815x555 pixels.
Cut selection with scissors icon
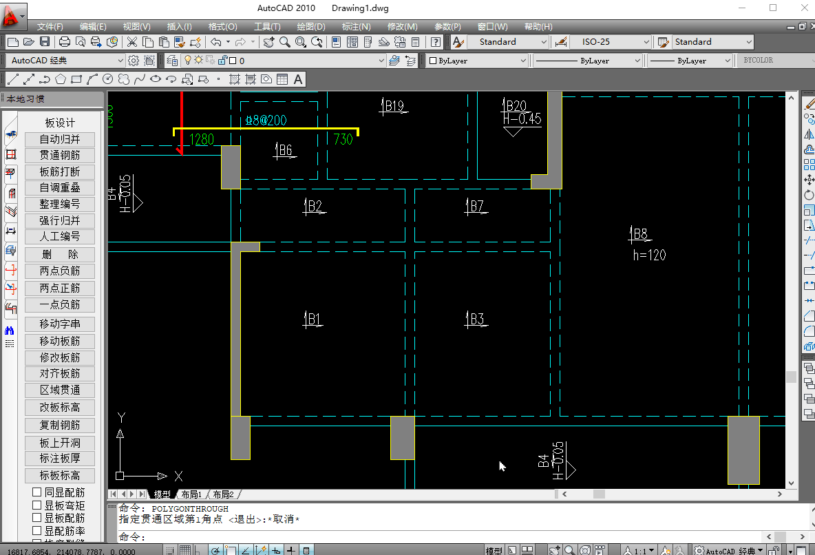132,42
